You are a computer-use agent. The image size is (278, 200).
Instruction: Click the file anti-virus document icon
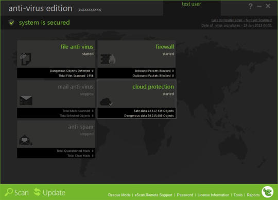pos(25,59)
